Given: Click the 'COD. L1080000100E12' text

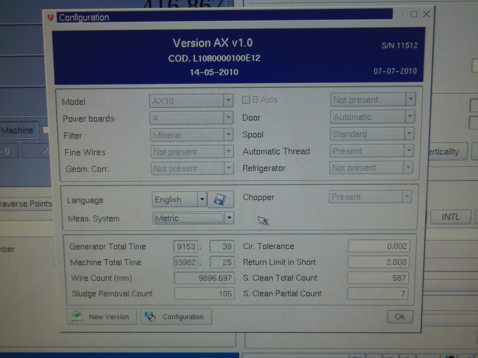Looking at the screenshot, I should [x=214, y=58].
